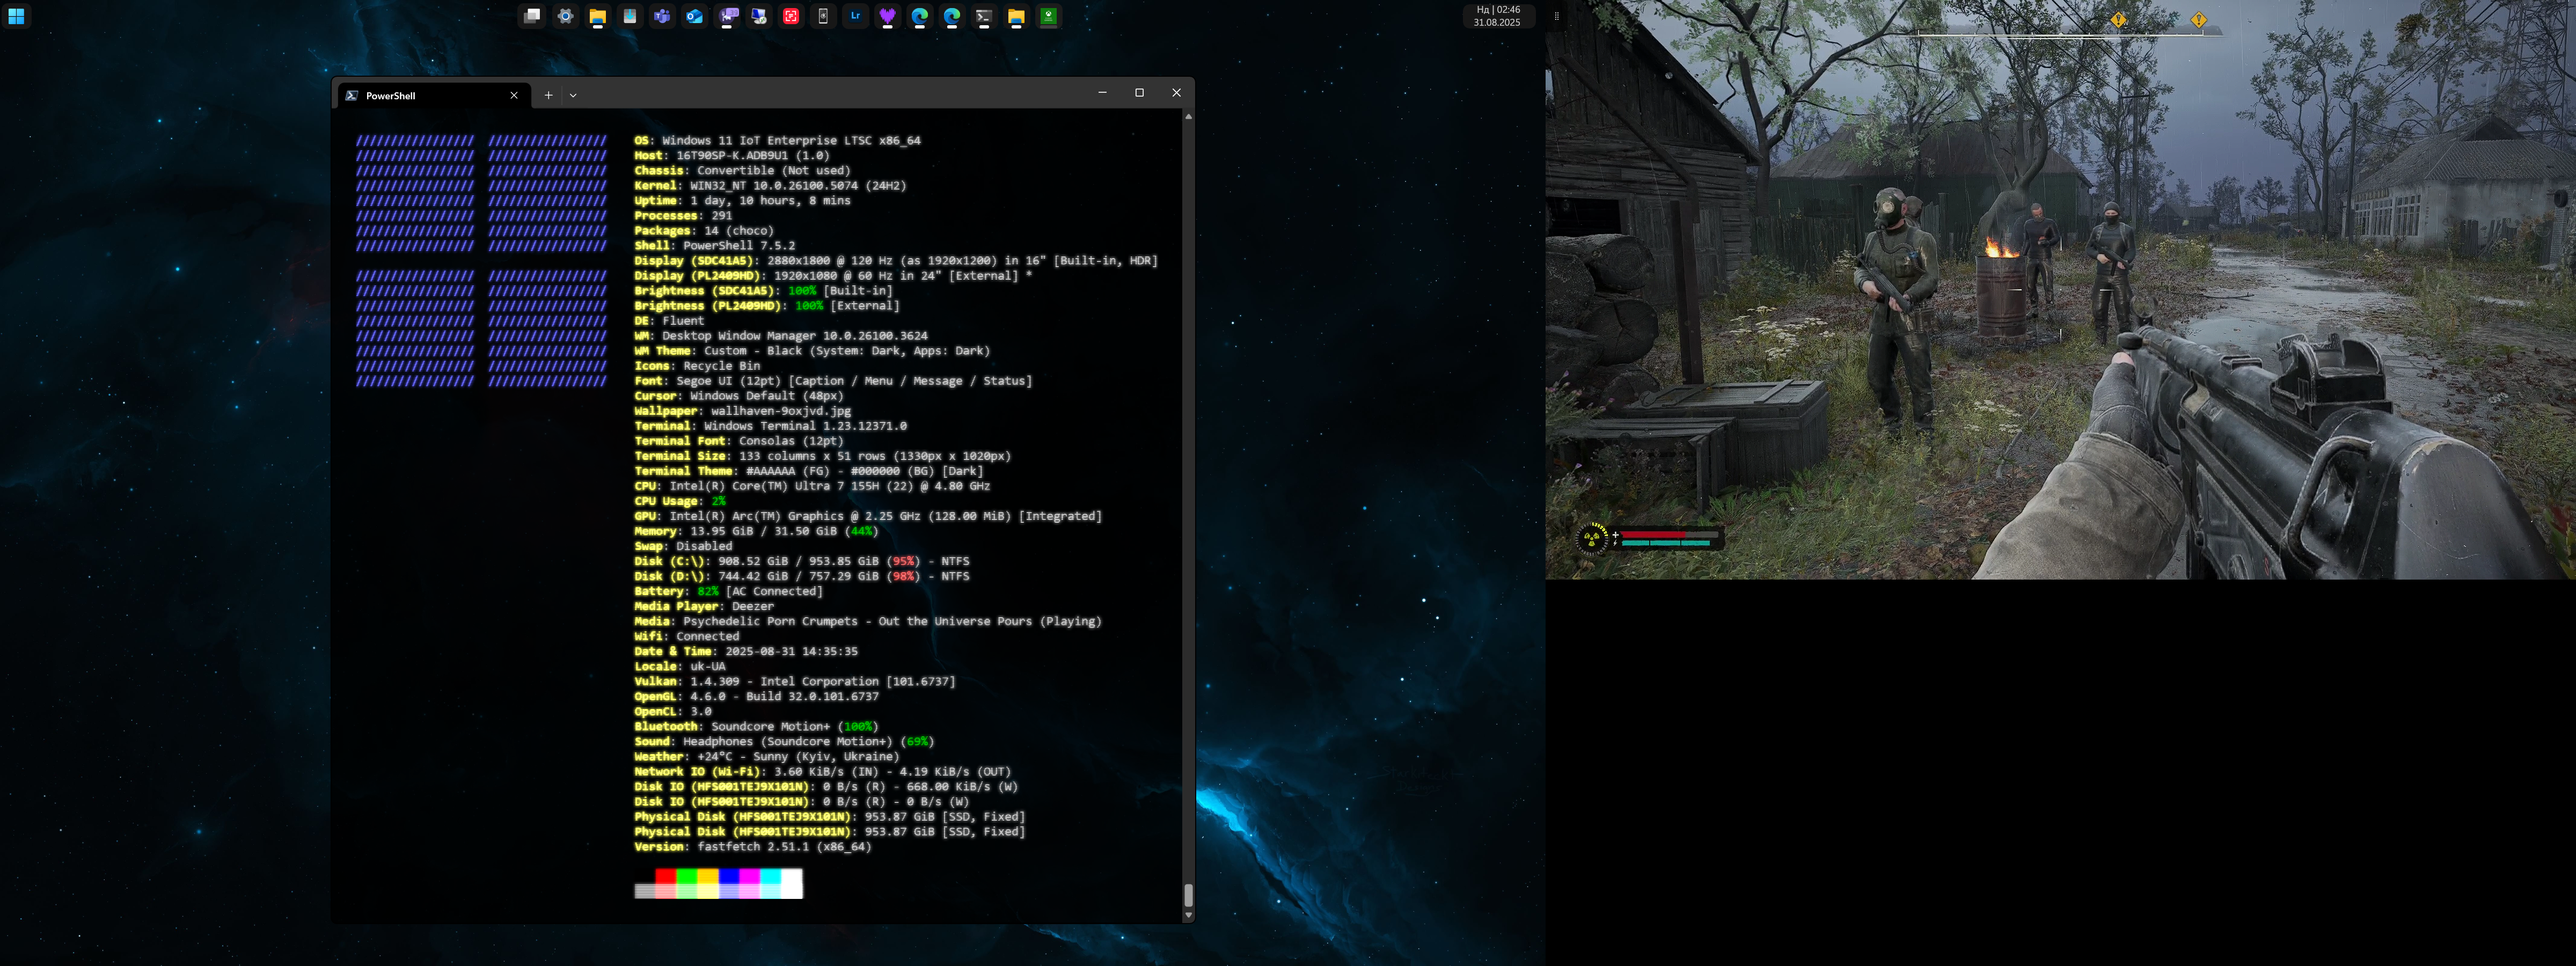This screenshot has height=966, width=2576.
Task: Click the terminal scrollbar up arrow
Action: pyautogui.click(x=1188, y=117)
